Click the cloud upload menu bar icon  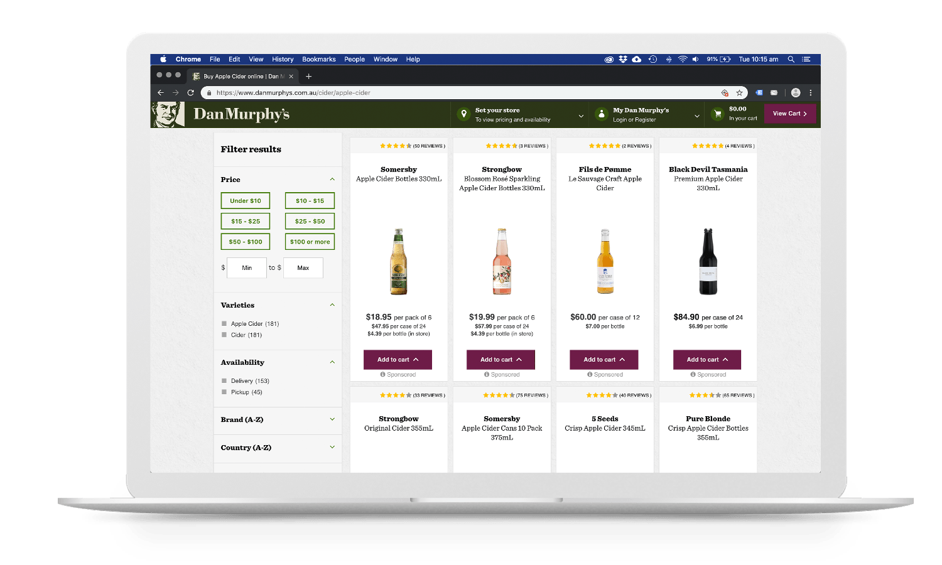pos(637,59)
